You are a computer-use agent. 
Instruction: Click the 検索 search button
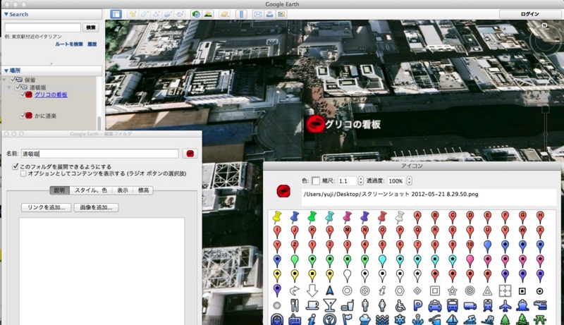(x=91, y=27)
